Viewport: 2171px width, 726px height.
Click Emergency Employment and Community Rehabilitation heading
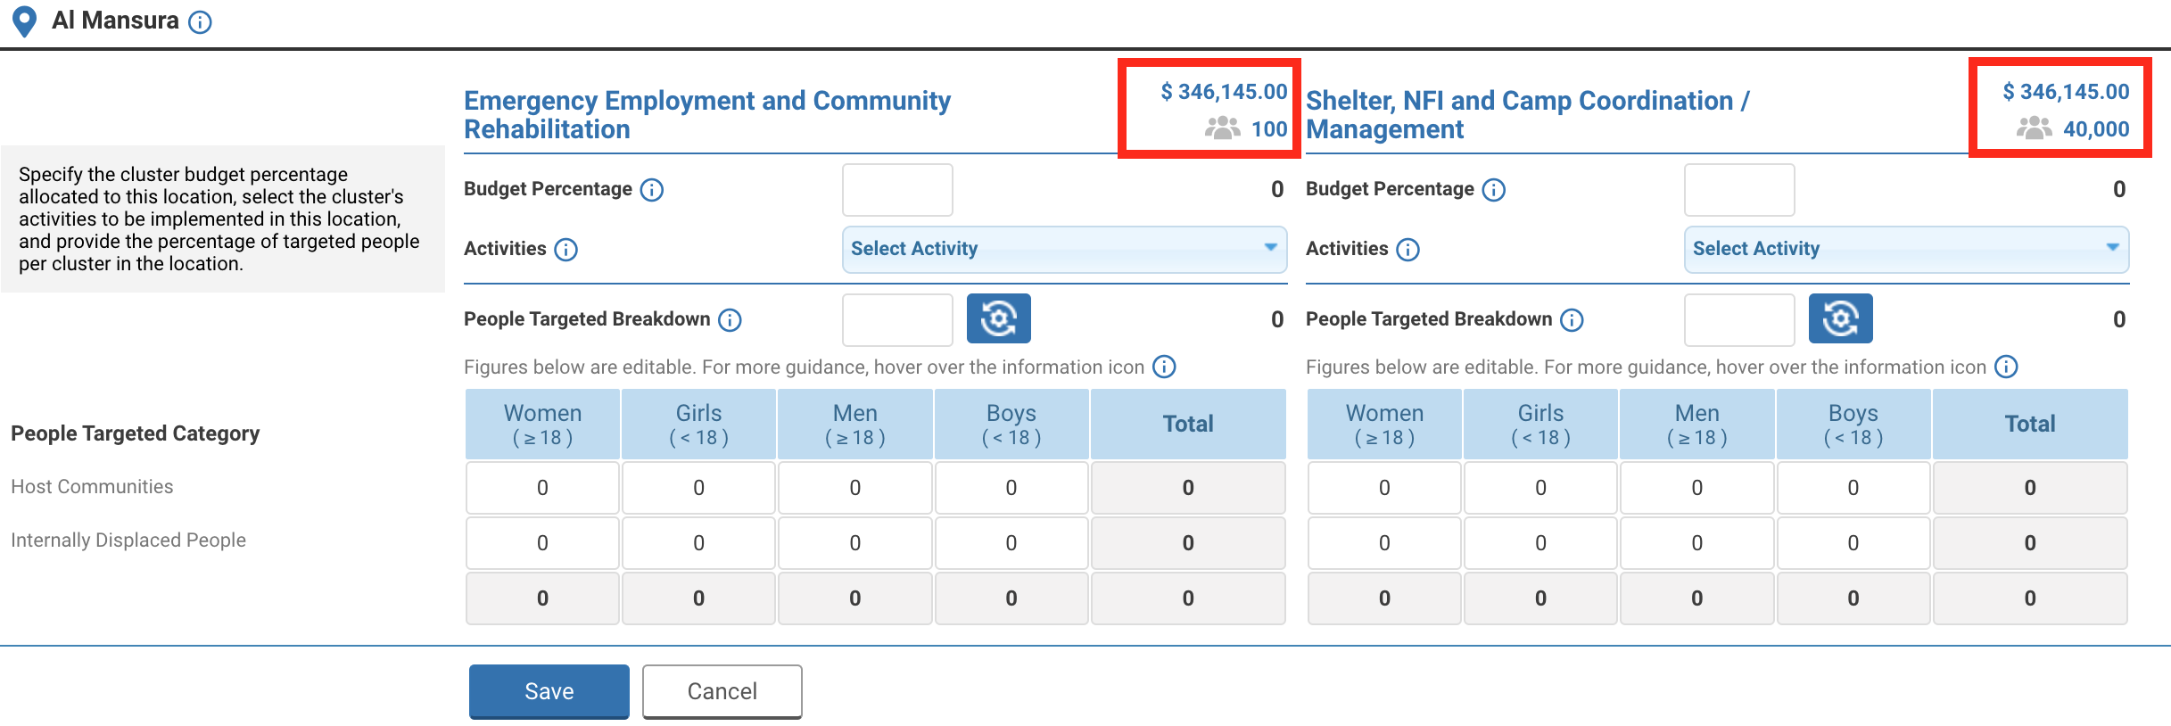(707, 115)
